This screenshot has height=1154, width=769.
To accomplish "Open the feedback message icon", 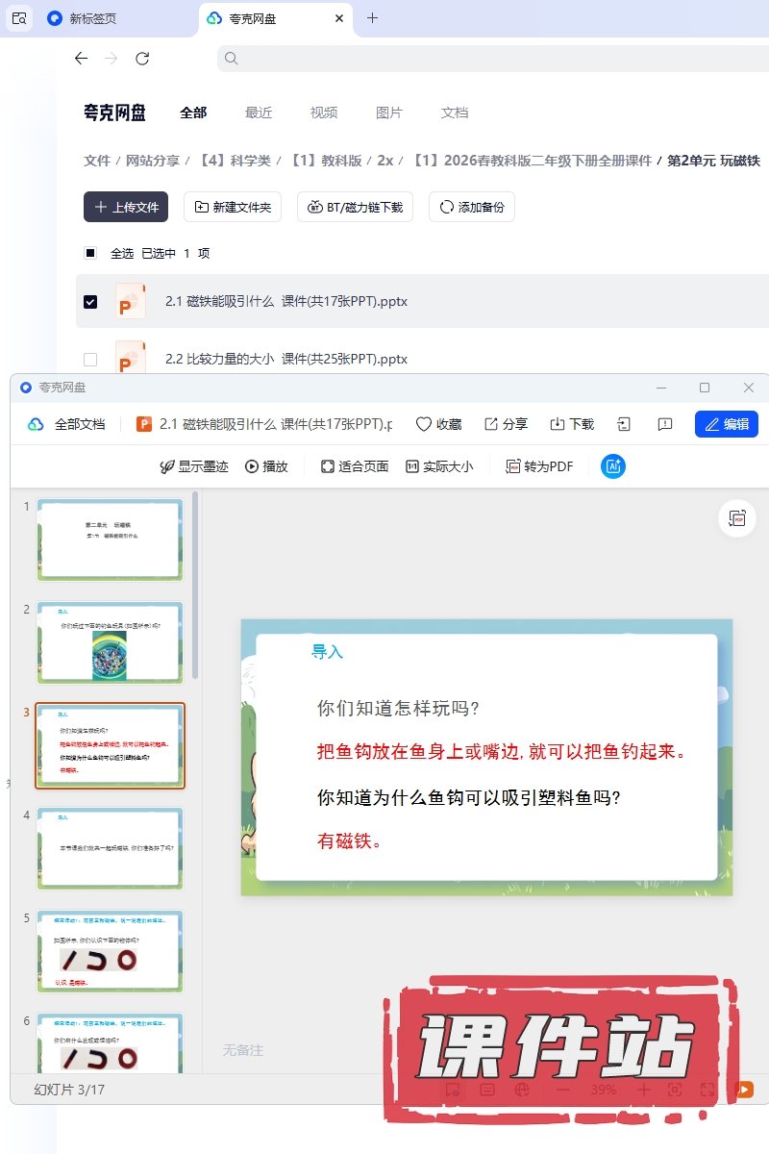I will point(664,424).
